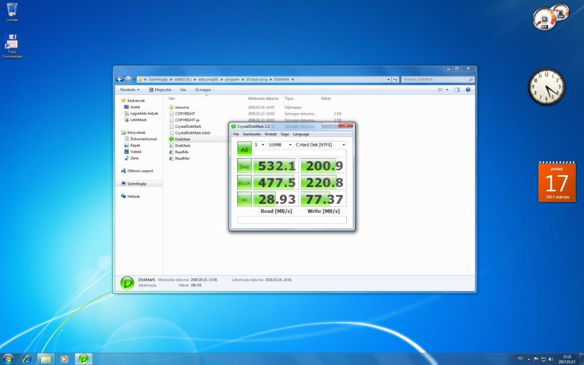This screenshot has height=365, width=584.
Task: Create a folder with Új mappa
Action: 203,90
